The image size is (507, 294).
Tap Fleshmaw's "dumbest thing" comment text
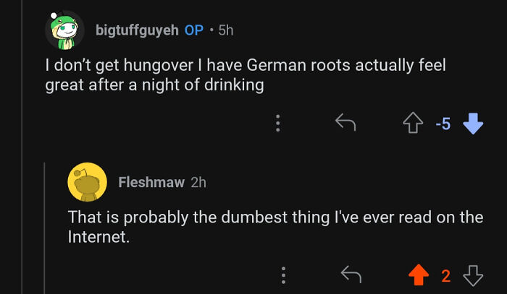coord(275,226)
